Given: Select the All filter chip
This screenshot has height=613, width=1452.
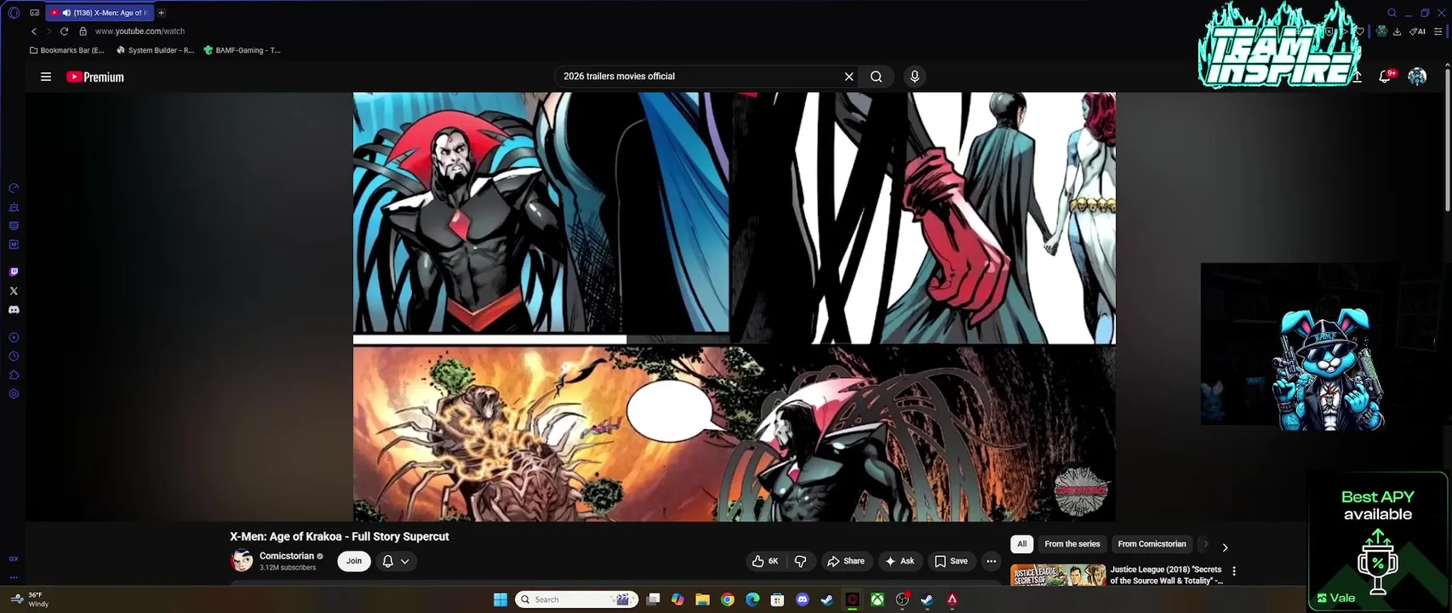Looking at the screenshot, I should point(1021,544).
